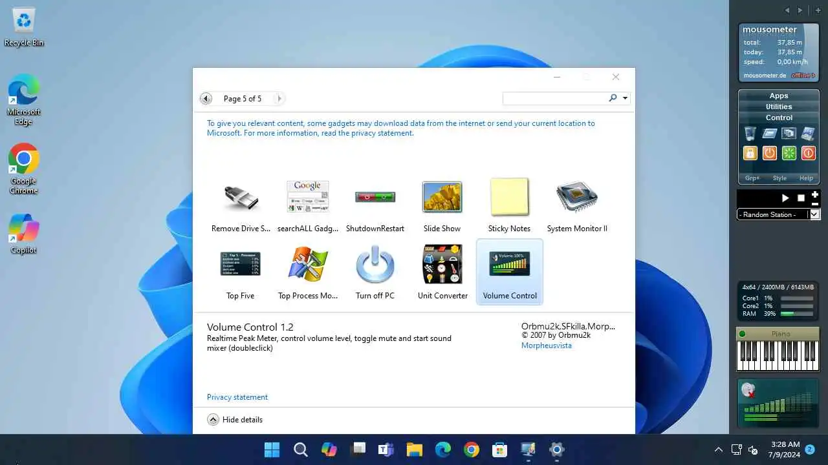This screenshot has width=828, height=465.
Task: Collapse details with Hide details arrow
Action: 213,420
